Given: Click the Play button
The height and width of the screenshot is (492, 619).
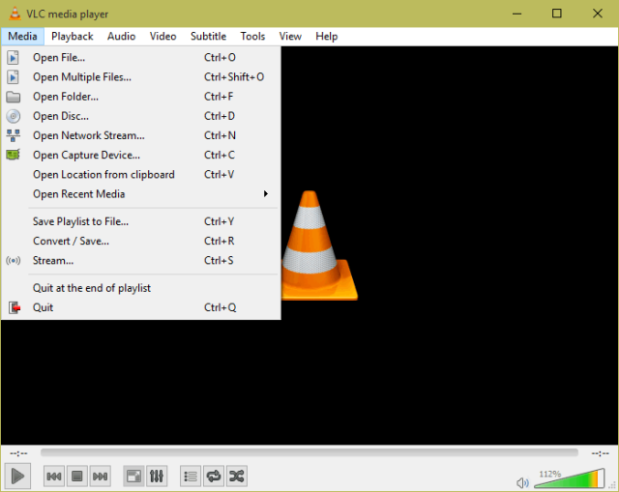Looking at the screenshot, I should [17, 476].
